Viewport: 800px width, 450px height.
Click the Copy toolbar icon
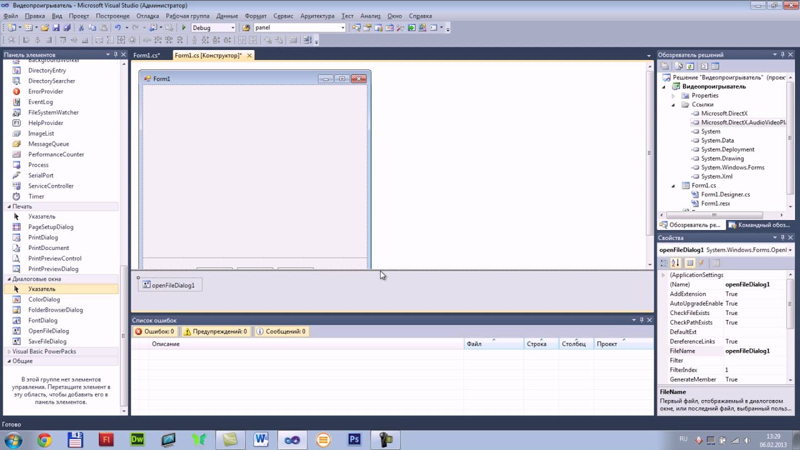92,27
